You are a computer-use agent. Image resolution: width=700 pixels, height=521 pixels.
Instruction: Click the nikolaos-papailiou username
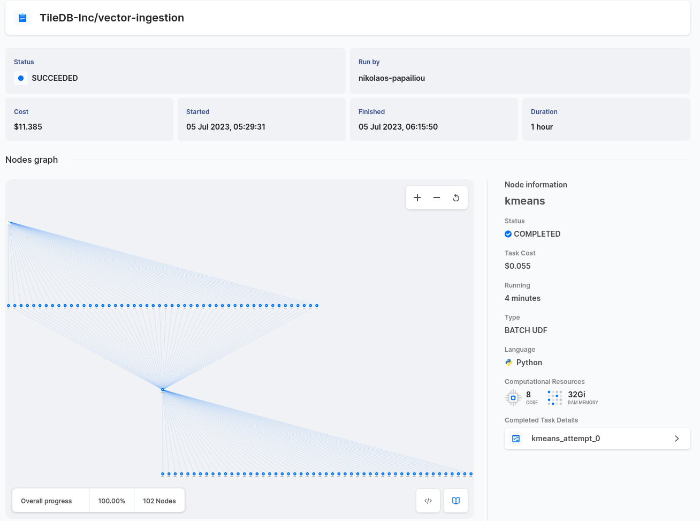pyautogui.click(x=392, y=78)
